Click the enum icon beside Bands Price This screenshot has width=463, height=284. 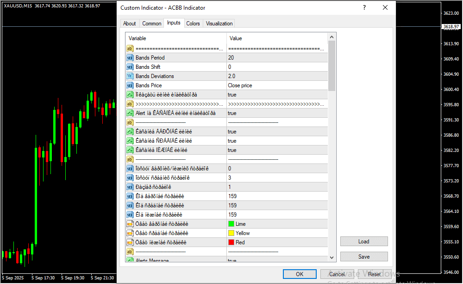coord(130,85)
